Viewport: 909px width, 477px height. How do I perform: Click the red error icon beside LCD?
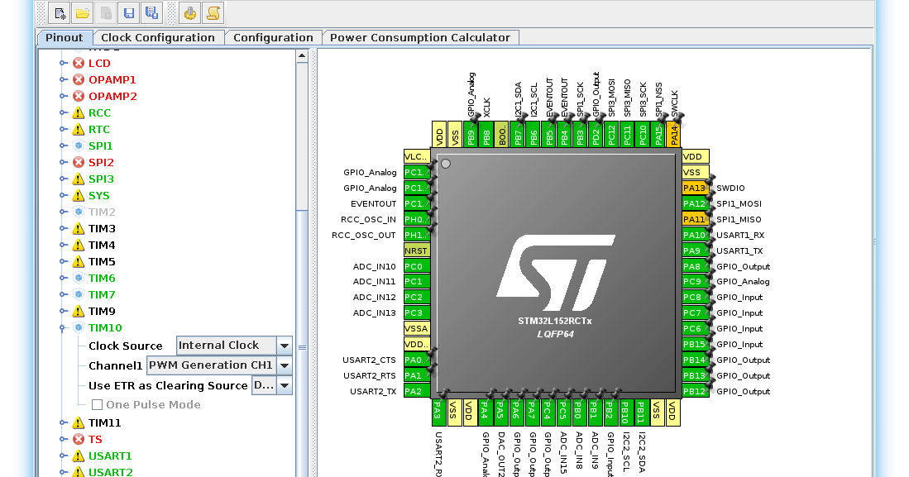tap(79, 63)
